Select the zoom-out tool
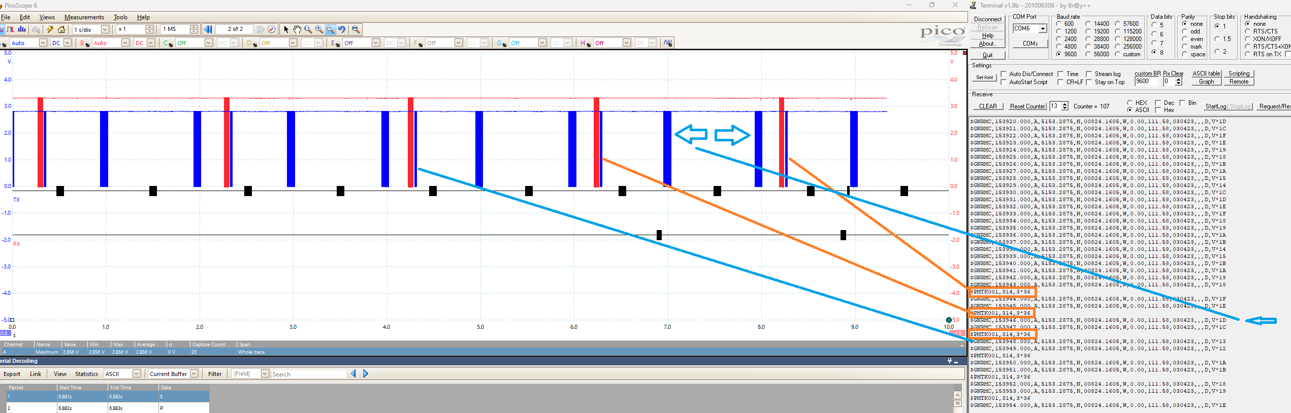 331,29
